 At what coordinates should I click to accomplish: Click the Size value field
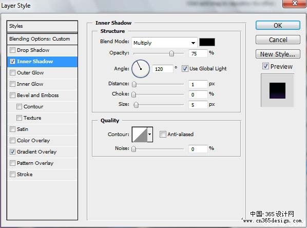198,105
